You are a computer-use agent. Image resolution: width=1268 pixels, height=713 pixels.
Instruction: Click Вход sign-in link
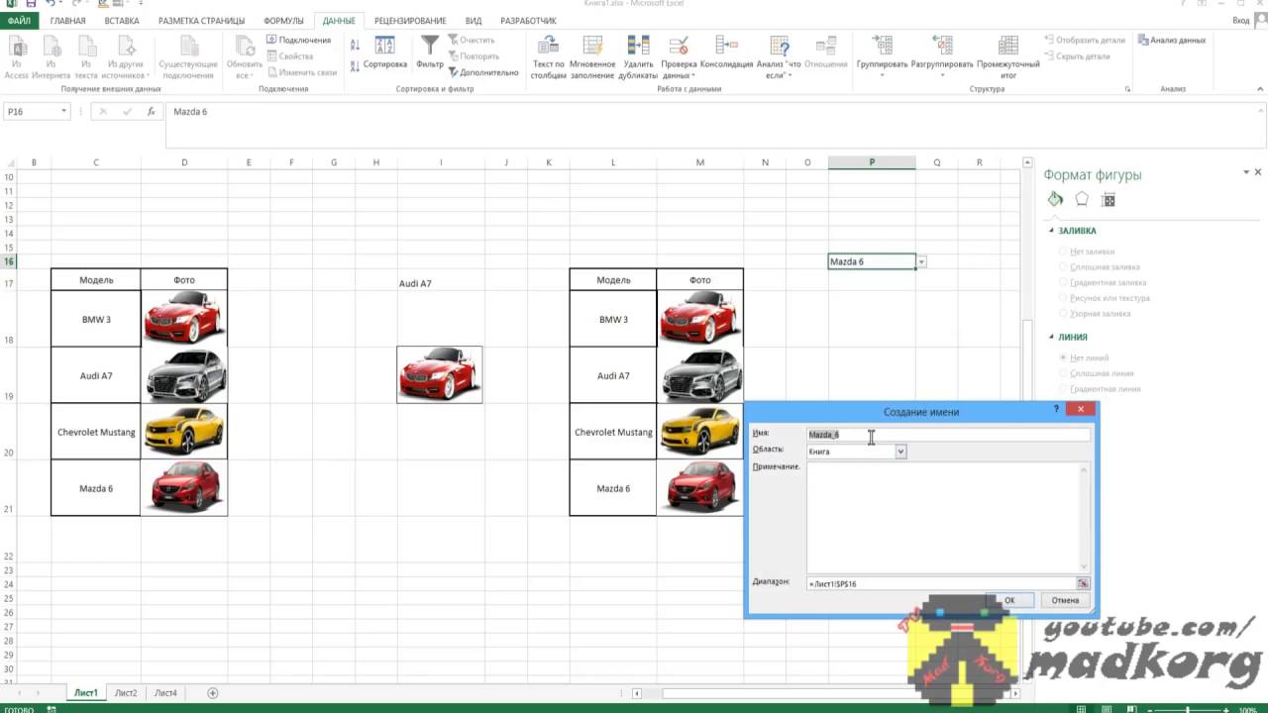click(1240, 21)
